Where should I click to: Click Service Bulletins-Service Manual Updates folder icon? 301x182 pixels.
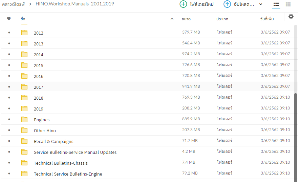(x=24, y=152)
